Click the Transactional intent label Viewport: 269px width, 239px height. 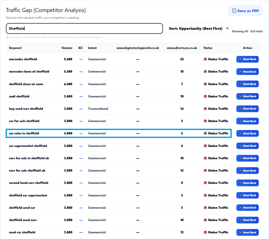click(98, 109)
